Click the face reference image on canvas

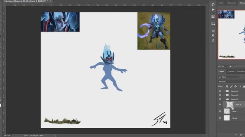point(60,22)
